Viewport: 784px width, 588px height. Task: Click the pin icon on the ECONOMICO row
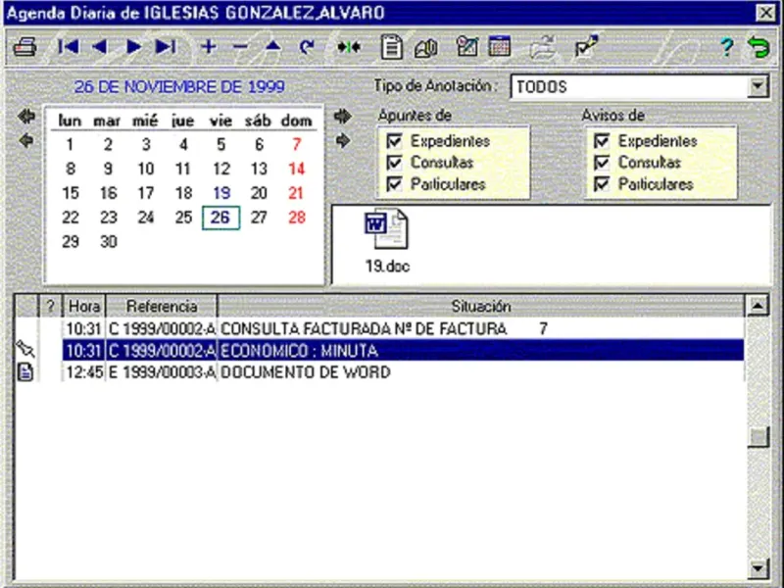pos(25,349)
